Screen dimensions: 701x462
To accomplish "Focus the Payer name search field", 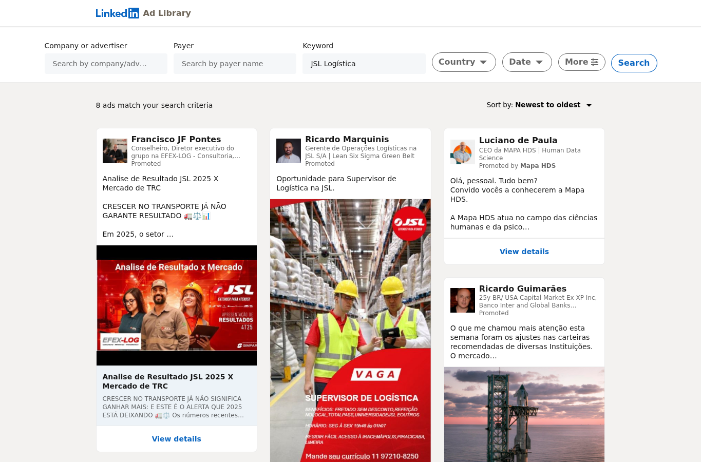I will point(235,64).
